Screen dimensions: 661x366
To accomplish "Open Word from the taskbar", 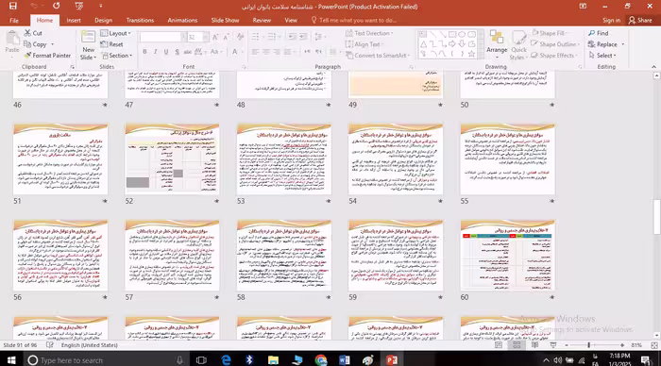I will click(344, 359).
